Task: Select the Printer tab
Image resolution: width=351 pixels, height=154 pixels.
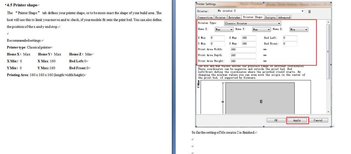Action: coord(220,17)
